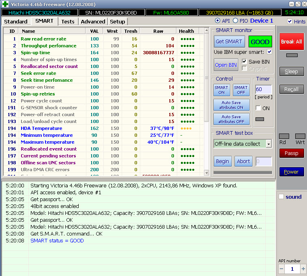Toggle the Save BIN checkbox

tap(244, 62)
